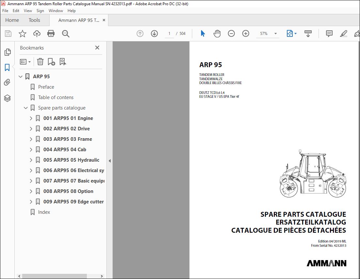Add document to starred with star icon
Viewport: 360px width, 279px height.
point(23,34)
